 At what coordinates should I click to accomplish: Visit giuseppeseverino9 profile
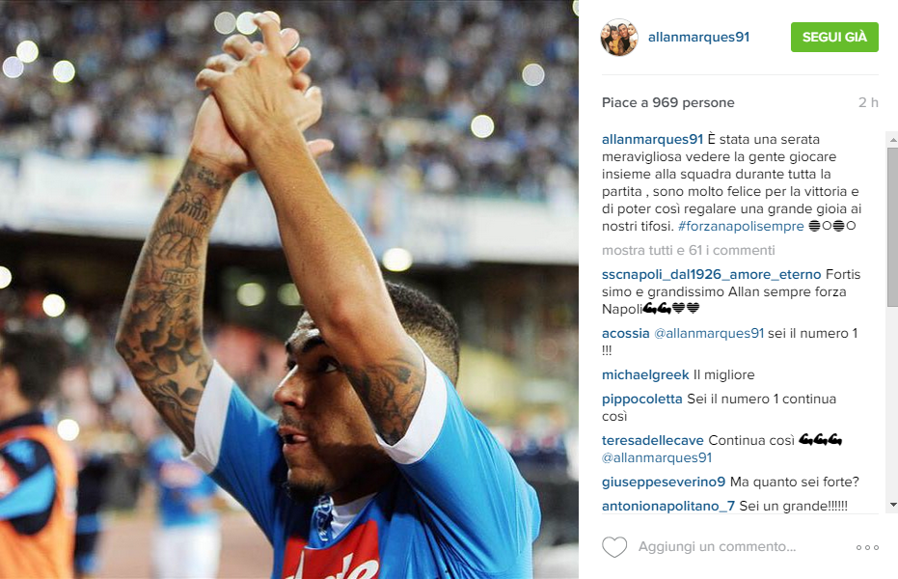tap(664, 482)
